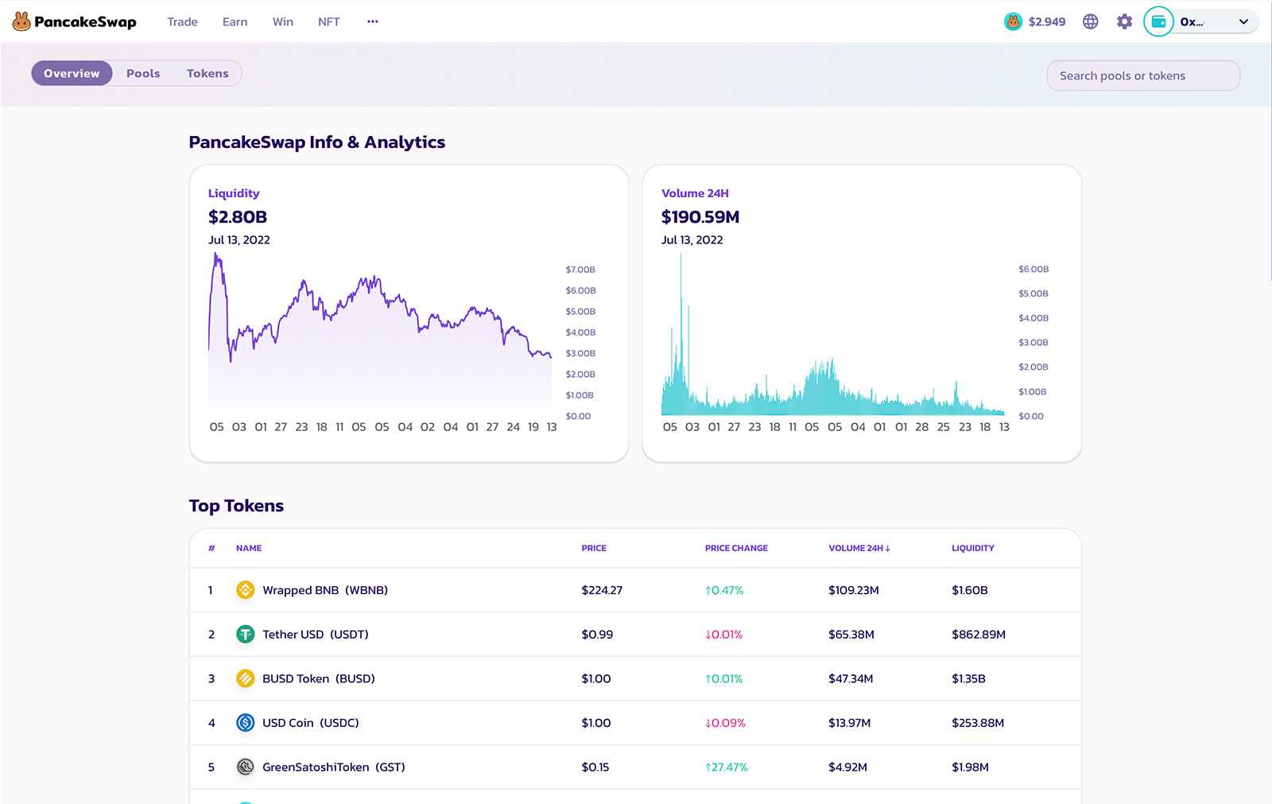Expand the wallet account dropdown chevron
The height and width of the screenshot is (804, 1272).
1243,21
